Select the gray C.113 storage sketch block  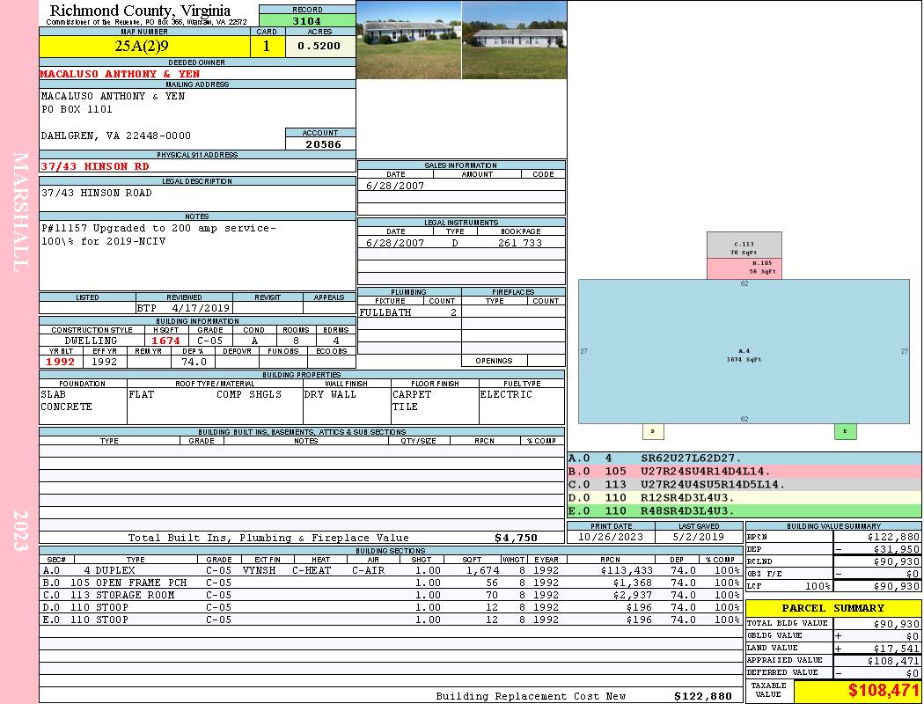[744, 246]
